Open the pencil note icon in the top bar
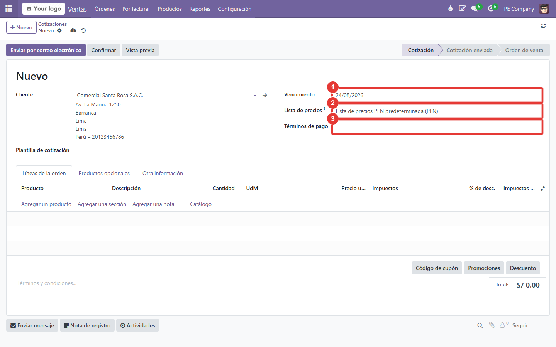 tap(462, 8)
